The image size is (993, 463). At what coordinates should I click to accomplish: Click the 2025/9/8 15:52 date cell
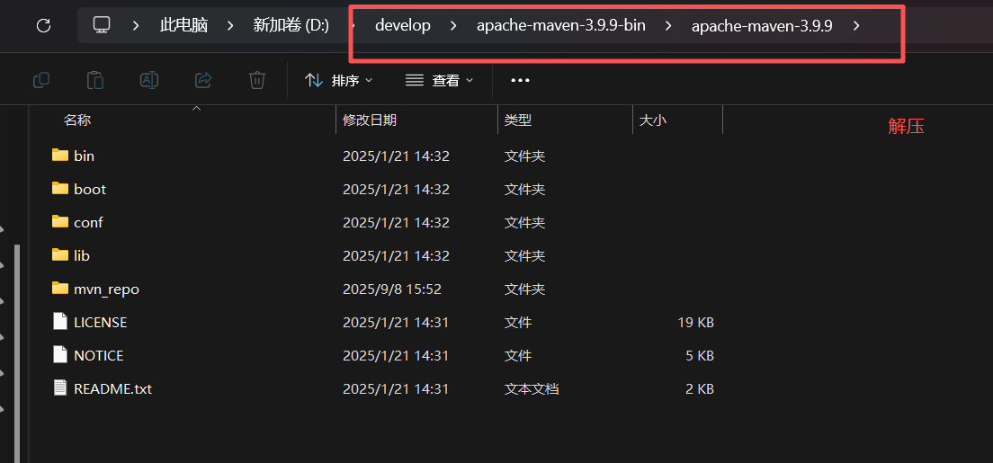392,289
